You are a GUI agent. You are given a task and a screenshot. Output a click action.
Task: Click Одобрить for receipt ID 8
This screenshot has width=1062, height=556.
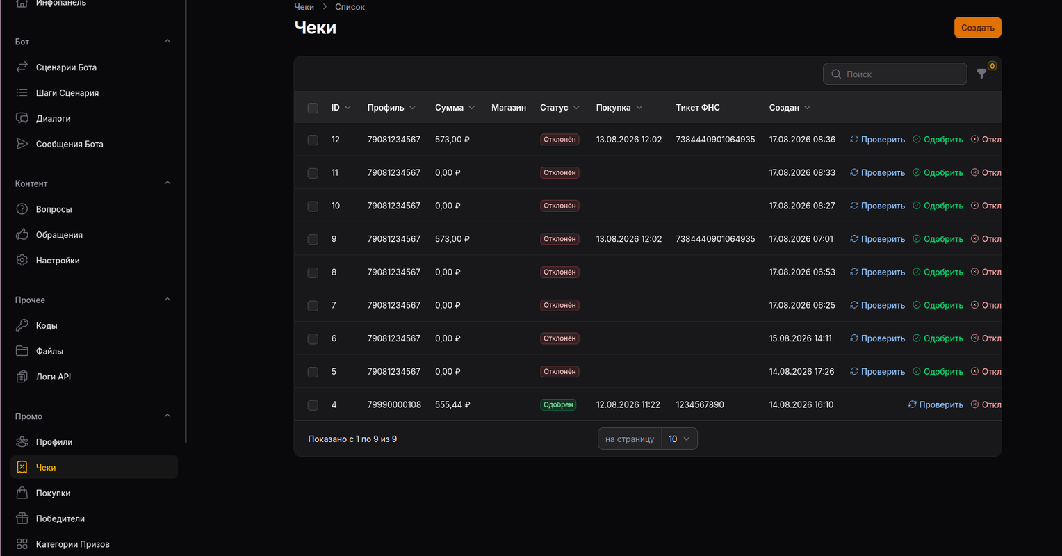tap(938, 272)
